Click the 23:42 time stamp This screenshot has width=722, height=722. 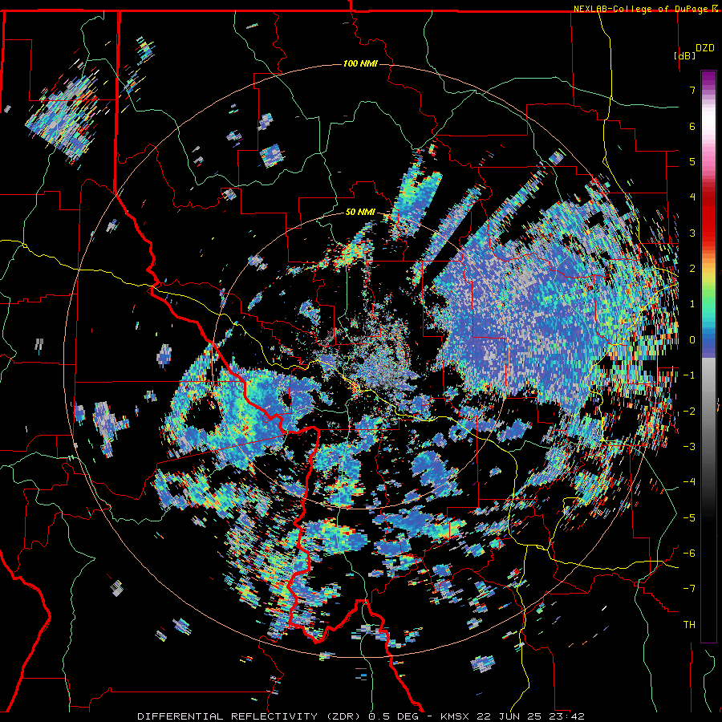566,716
